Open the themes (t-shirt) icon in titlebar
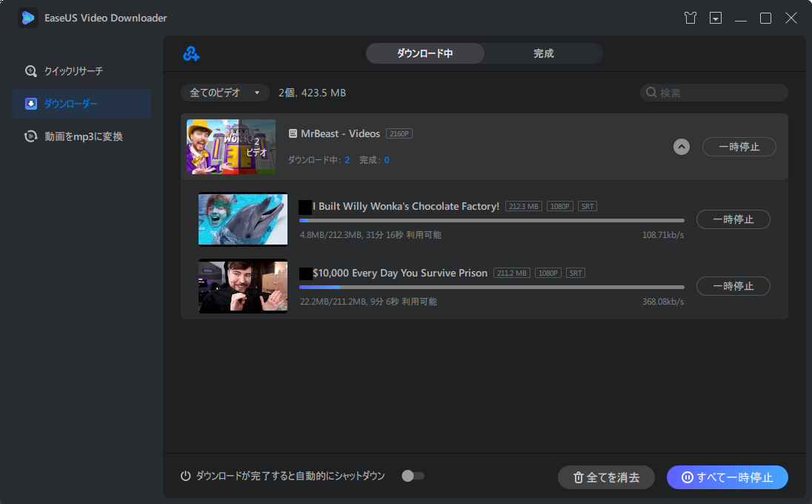This screenshot has height=504, width=812. click(x=690, y=17)
